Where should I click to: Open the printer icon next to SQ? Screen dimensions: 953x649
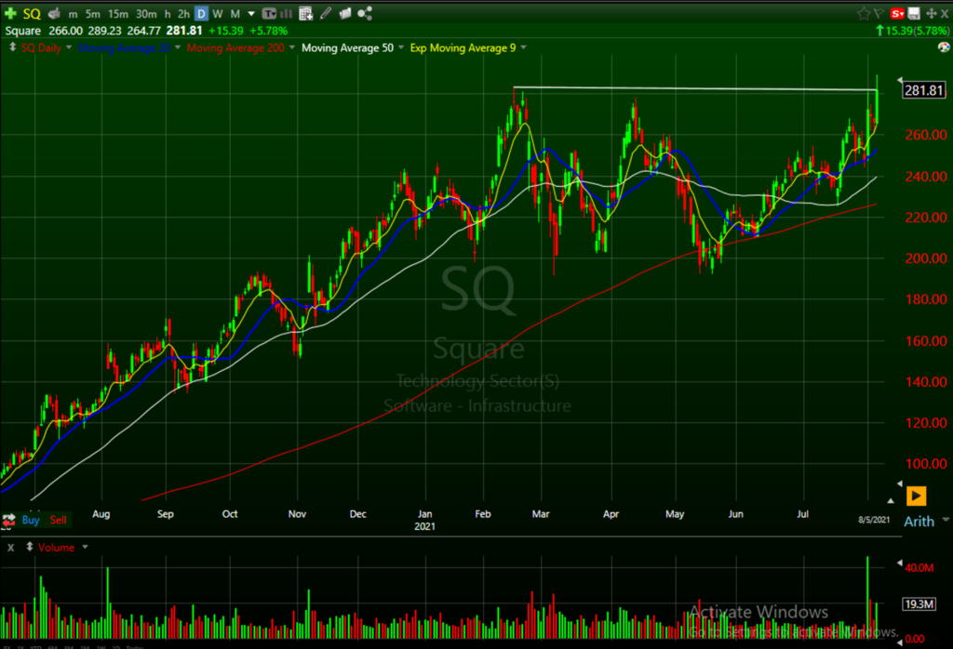coord(54,13)
